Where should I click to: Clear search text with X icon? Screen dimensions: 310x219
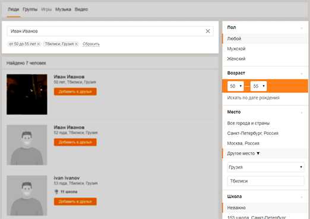click(x=208, y=31)
